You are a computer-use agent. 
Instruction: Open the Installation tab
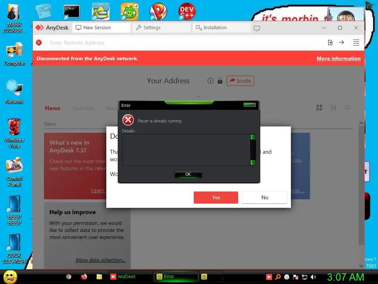[221, 27]
